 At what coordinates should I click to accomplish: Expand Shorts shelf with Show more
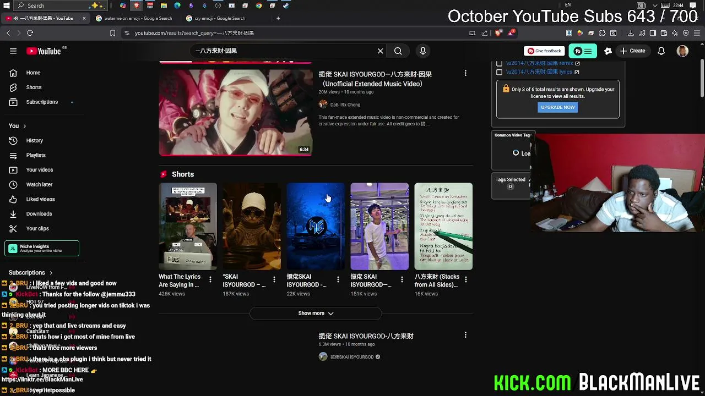(x=316, y=313)
